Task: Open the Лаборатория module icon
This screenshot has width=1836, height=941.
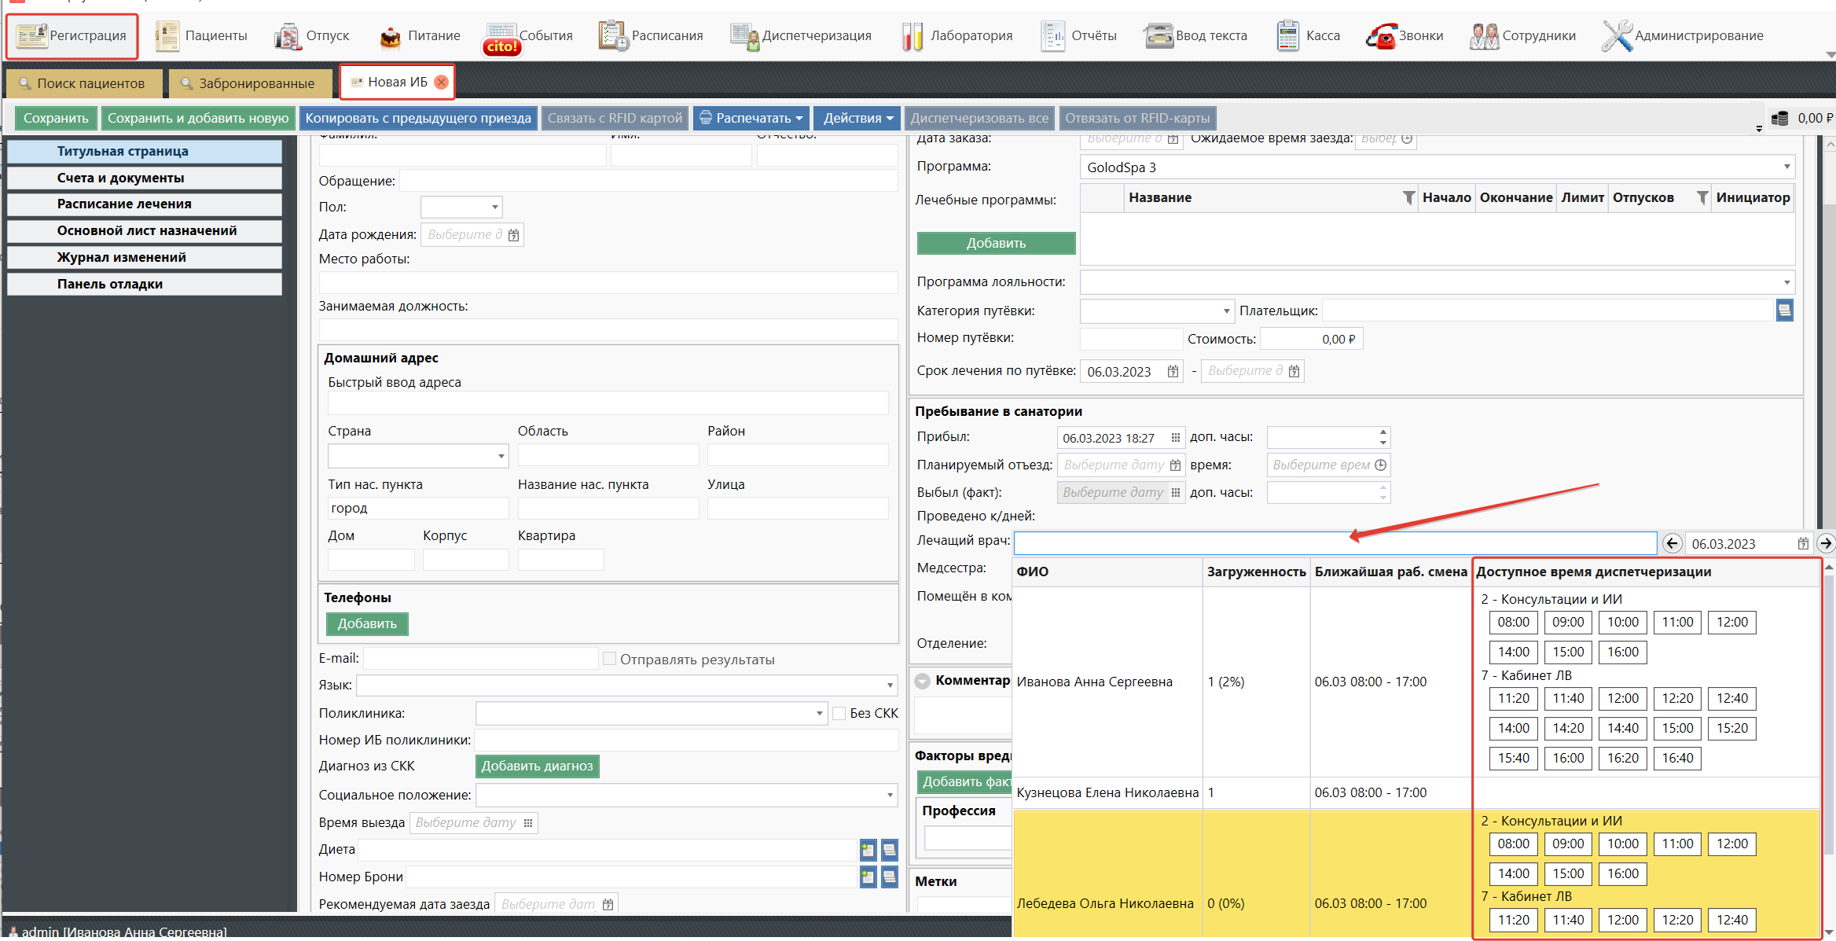Action: tap(912, 36)
